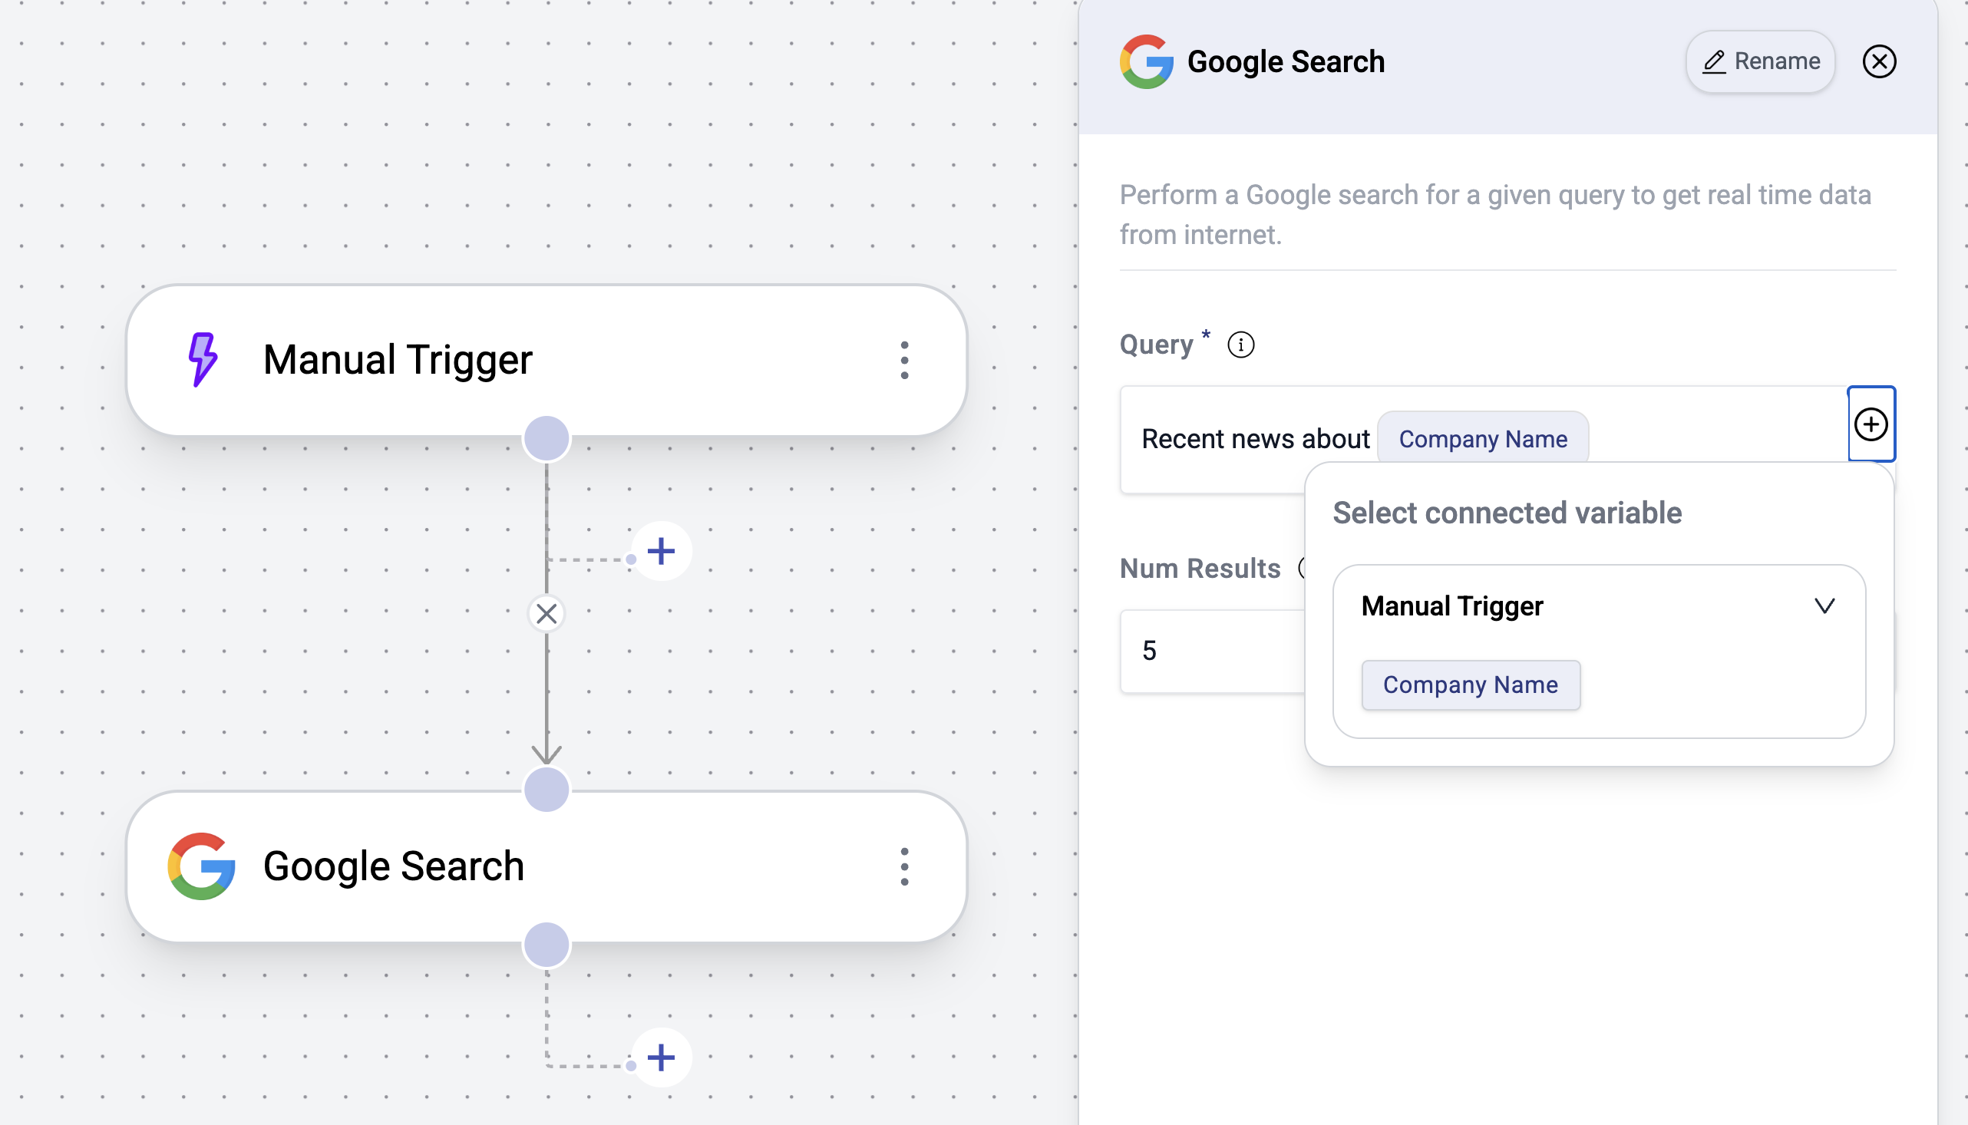Click the Manual Trigger lightning bolt icon

[203, 359]
